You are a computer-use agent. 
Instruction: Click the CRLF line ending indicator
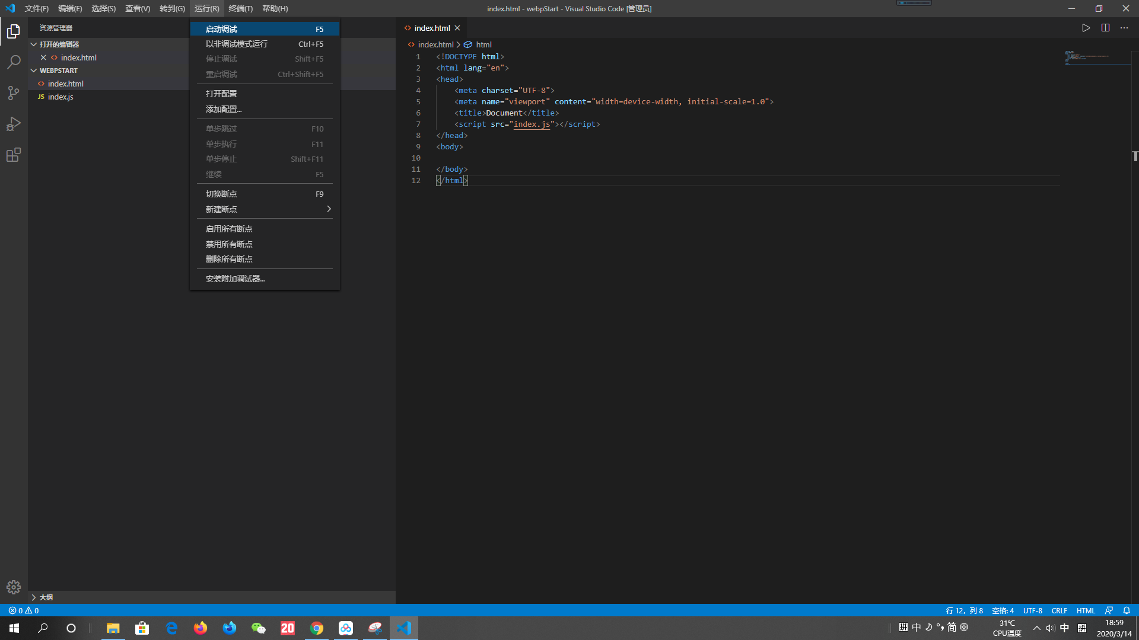[1059, 610]
